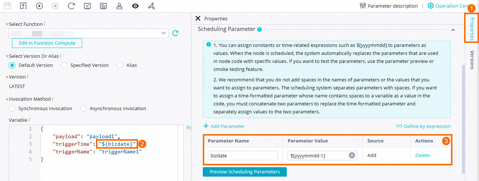Enable Synchronous Invocation
479x181 pixels.
tap(12, 108)
